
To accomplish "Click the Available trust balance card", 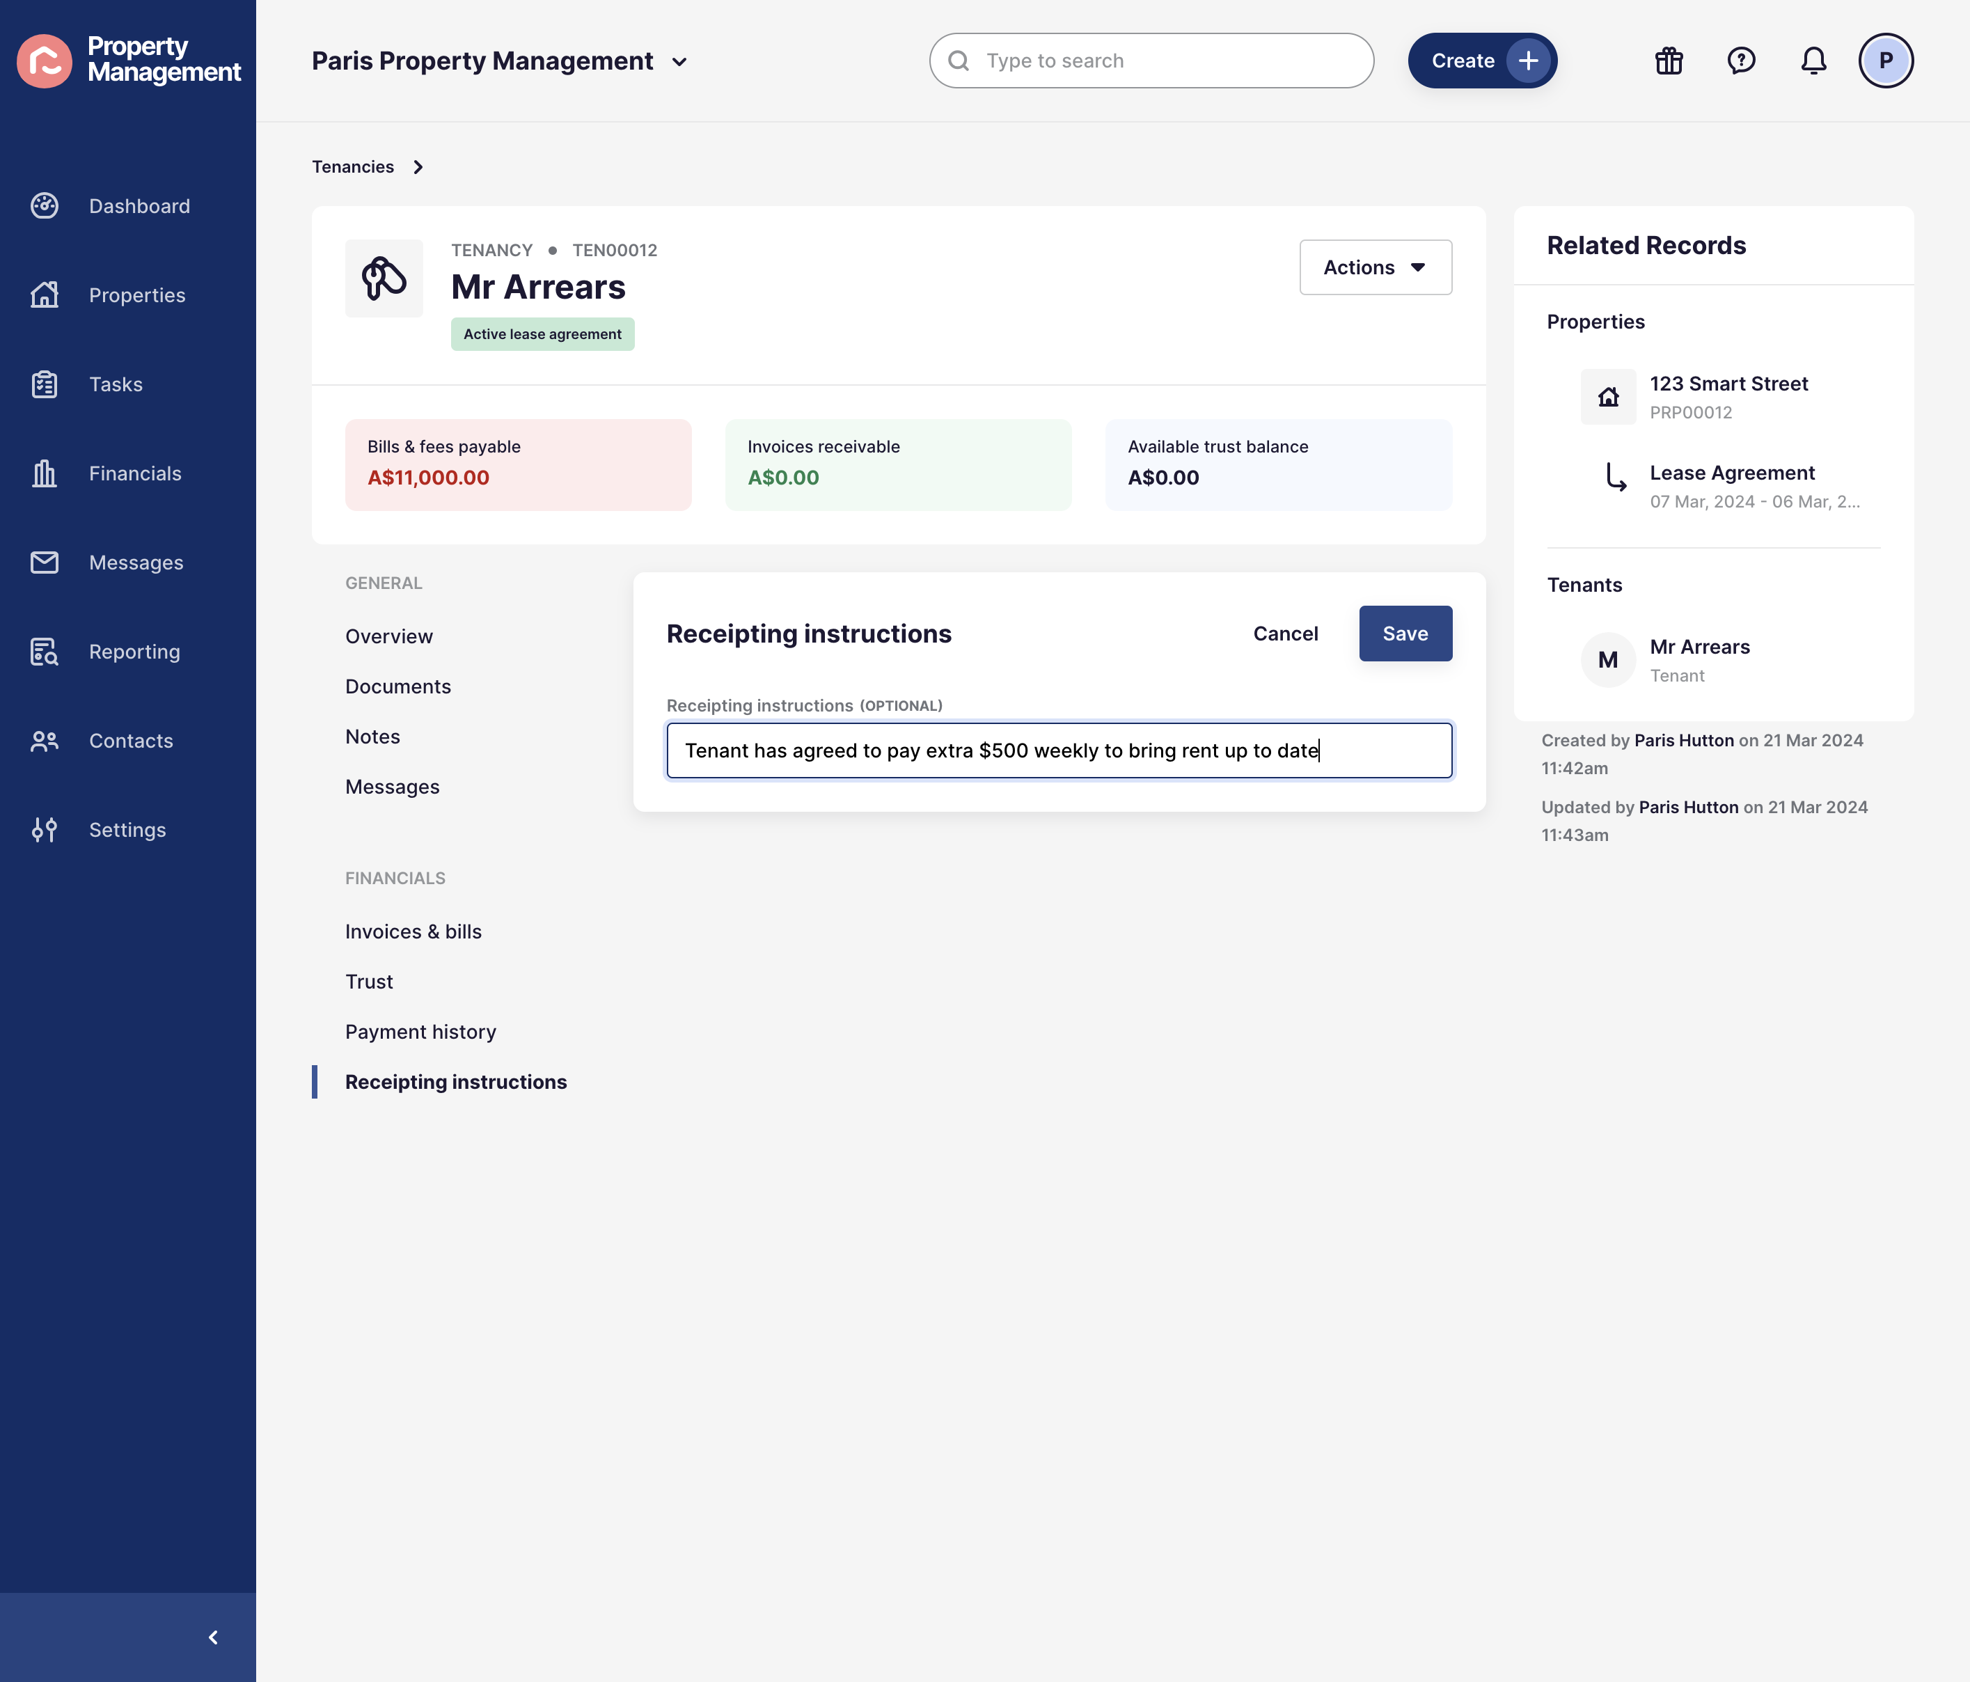I will tap(1279, 465).
